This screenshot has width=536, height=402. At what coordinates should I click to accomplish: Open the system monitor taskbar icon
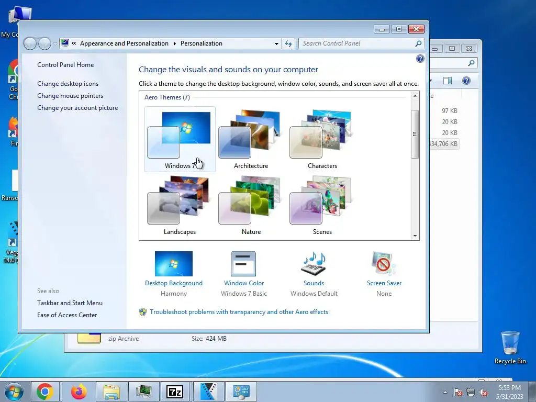point(143,392)
